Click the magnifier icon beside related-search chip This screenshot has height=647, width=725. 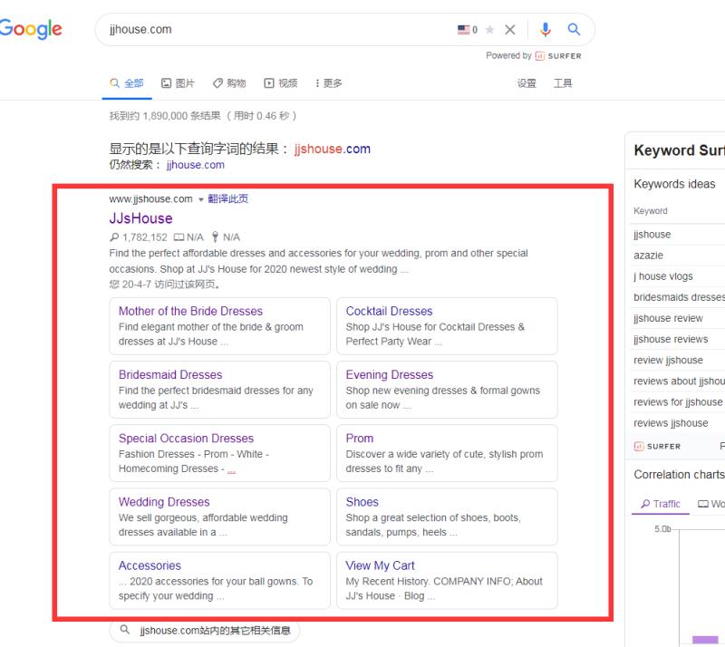[x=124, y=630]
